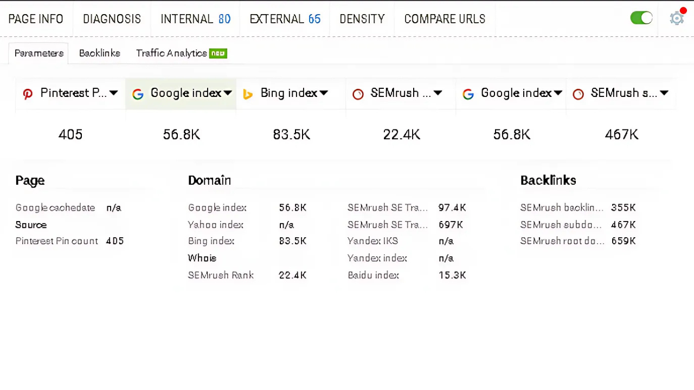Open the settings gear icon
This screenshot has width=694, height=390.
[676, 18]
